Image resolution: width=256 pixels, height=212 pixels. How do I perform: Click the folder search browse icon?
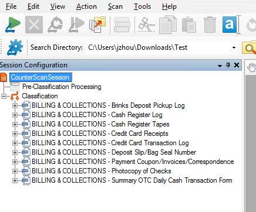249,47
